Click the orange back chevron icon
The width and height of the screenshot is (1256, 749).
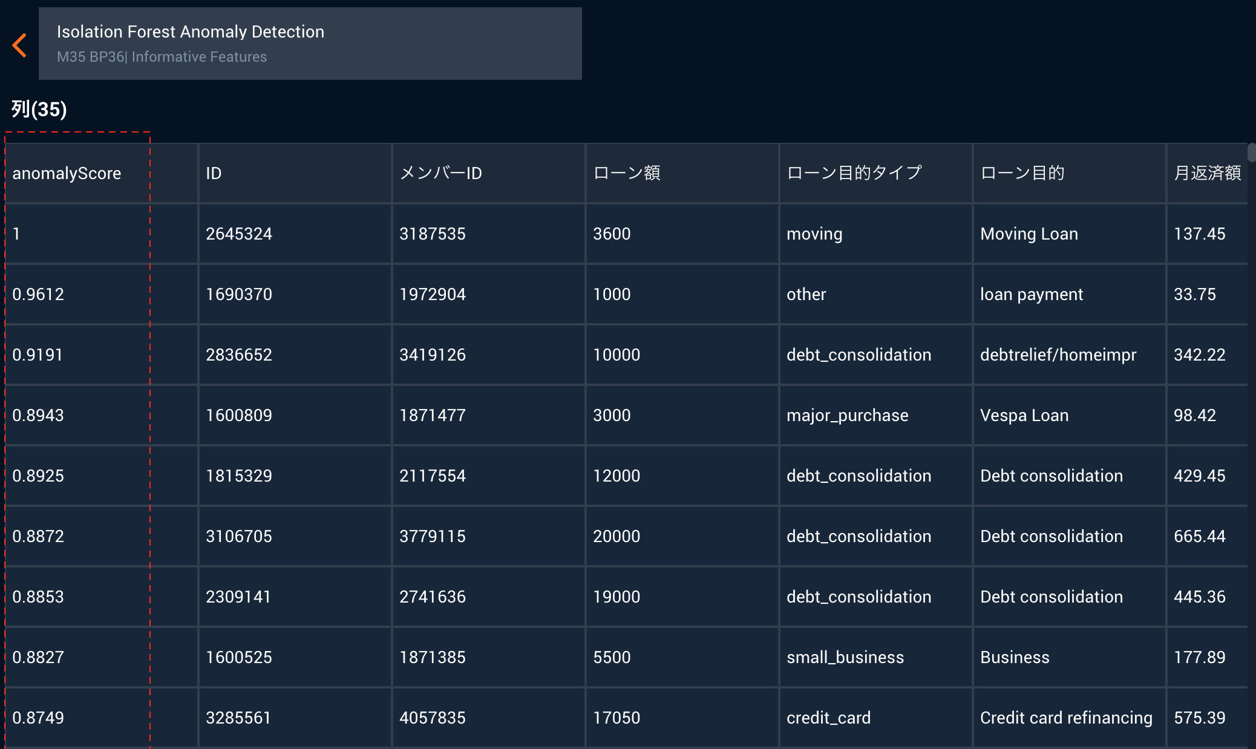[x=20, y=44]
